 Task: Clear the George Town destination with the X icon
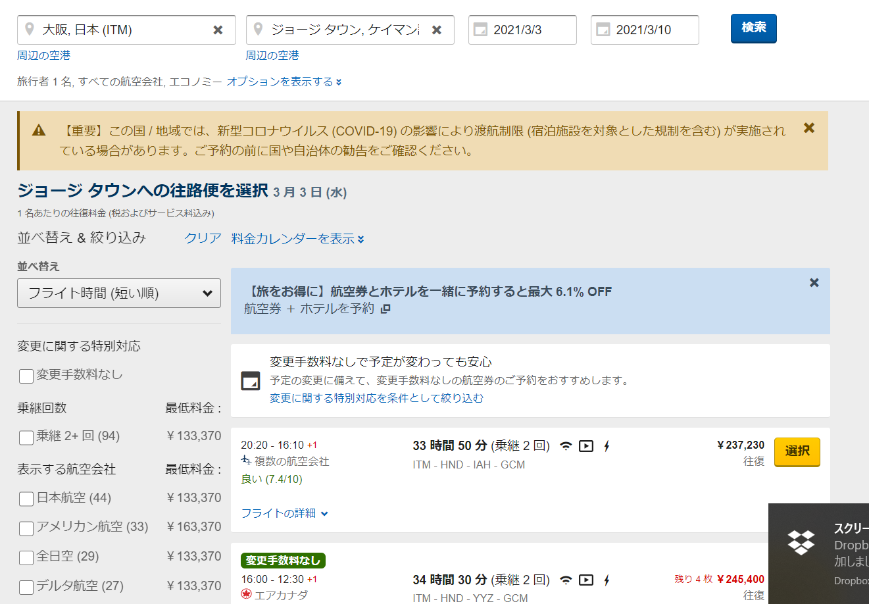click(436, 30)
